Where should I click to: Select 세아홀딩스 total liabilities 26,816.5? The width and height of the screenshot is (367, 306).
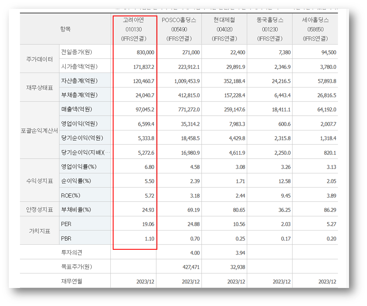click(327, 95)
